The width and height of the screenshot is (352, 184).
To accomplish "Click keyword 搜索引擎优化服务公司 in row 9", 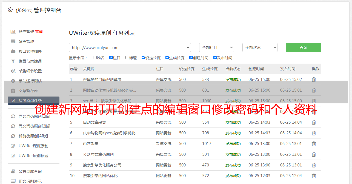I will coord(102,165).
